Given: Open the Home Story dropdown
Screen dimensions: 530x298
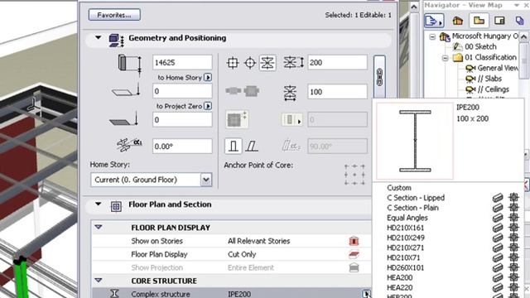Looking at the screenshot, I should point(206,180).
